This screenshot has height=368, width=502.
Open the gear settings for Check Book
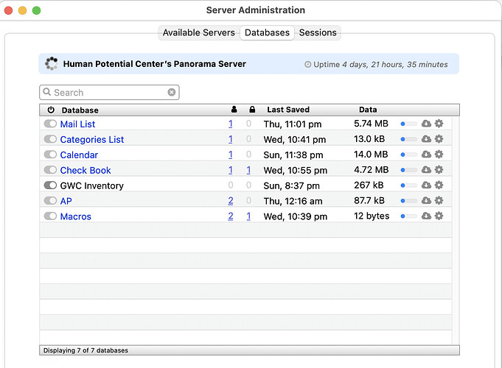[439, 170]
